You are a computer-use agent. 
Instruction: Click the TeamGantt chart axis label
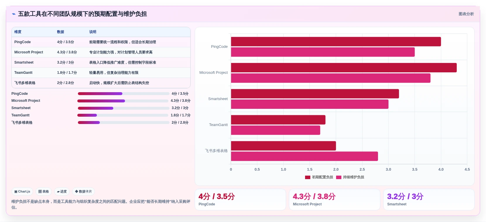click(218, 125)
